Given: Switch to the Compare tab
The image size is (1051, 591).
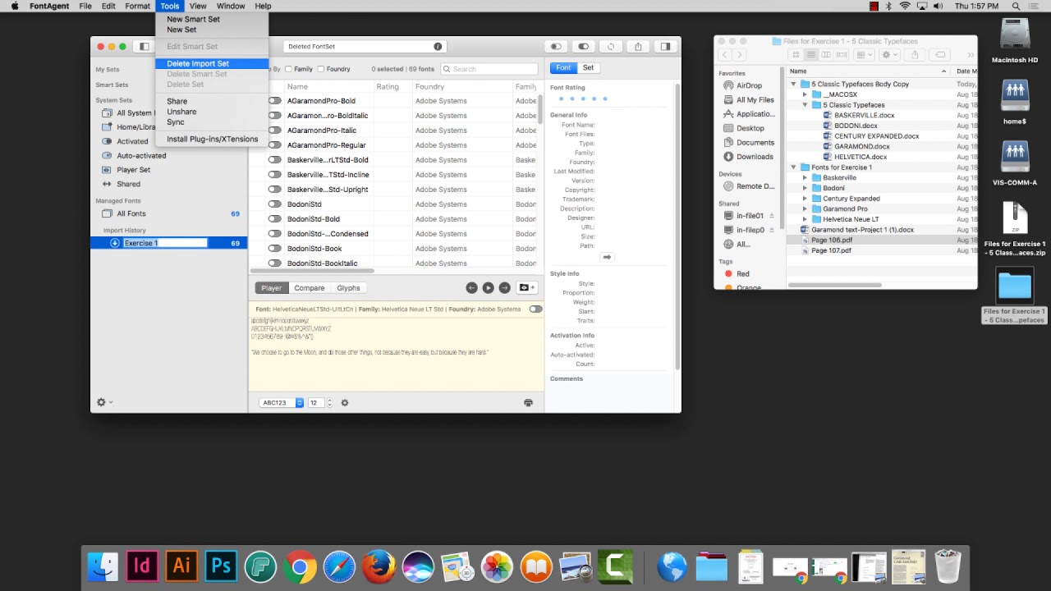Looking at the screenshot, I should tap(310, 288).
